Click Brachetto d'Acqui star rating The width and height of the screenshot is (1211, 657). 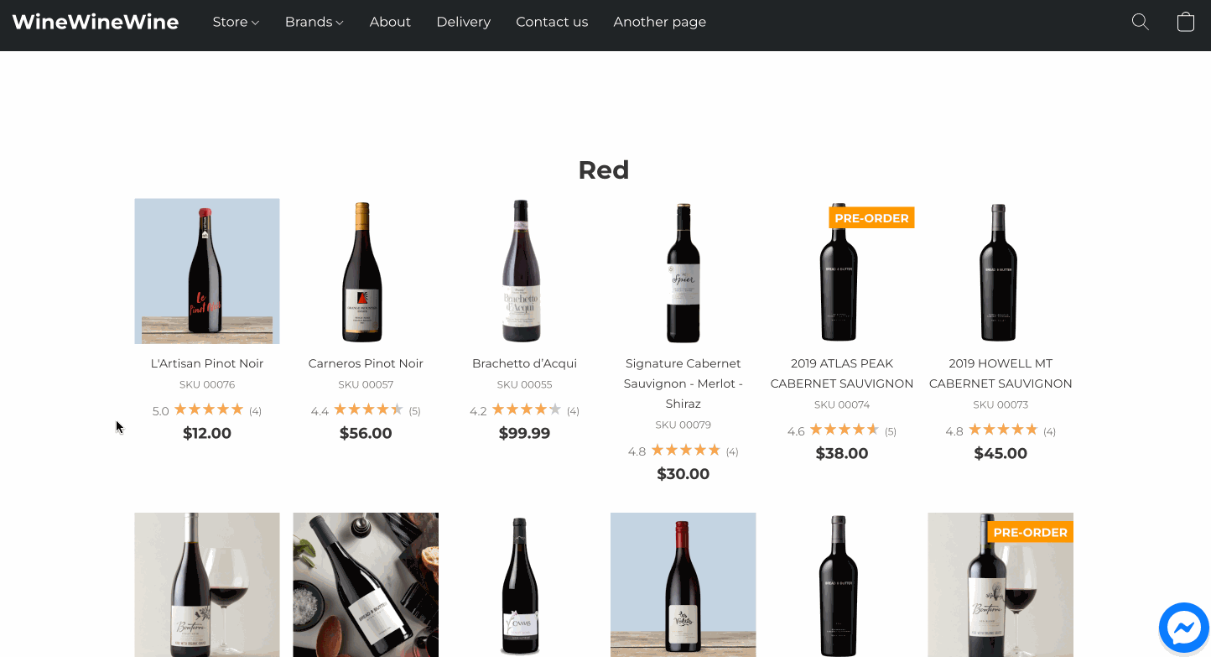coord(527,409)
